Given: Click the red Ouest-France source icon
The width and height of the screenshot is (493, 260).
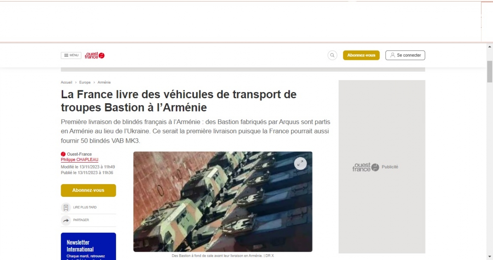Looking at the screenshot, I should click(63, 154).
